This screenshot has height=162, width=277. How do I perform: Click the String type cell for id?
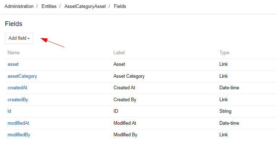(225, 111)
